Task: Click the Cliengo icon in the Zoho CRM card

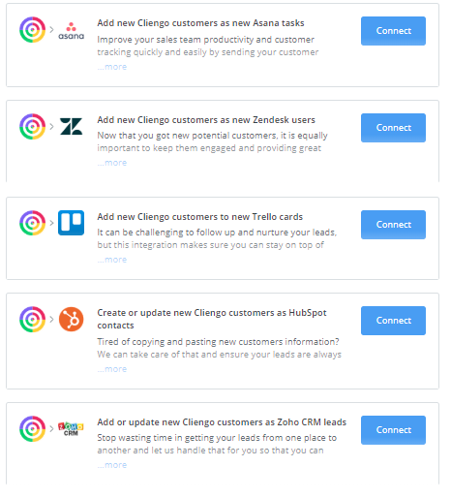Action: pos(32,428)
